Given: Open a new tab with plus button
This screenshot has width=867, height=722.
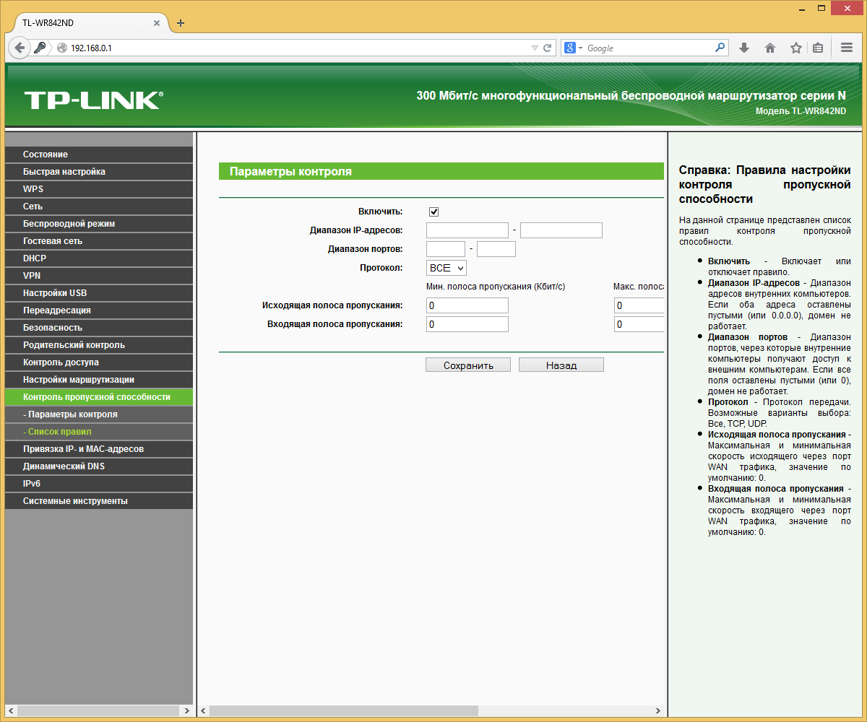Looking at the screenshot, I should click(x=181, y=23).
